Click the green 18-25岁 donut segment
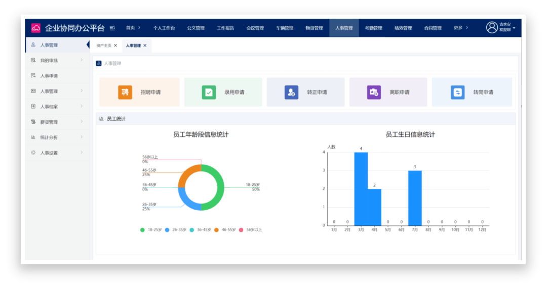 (220, 187)
